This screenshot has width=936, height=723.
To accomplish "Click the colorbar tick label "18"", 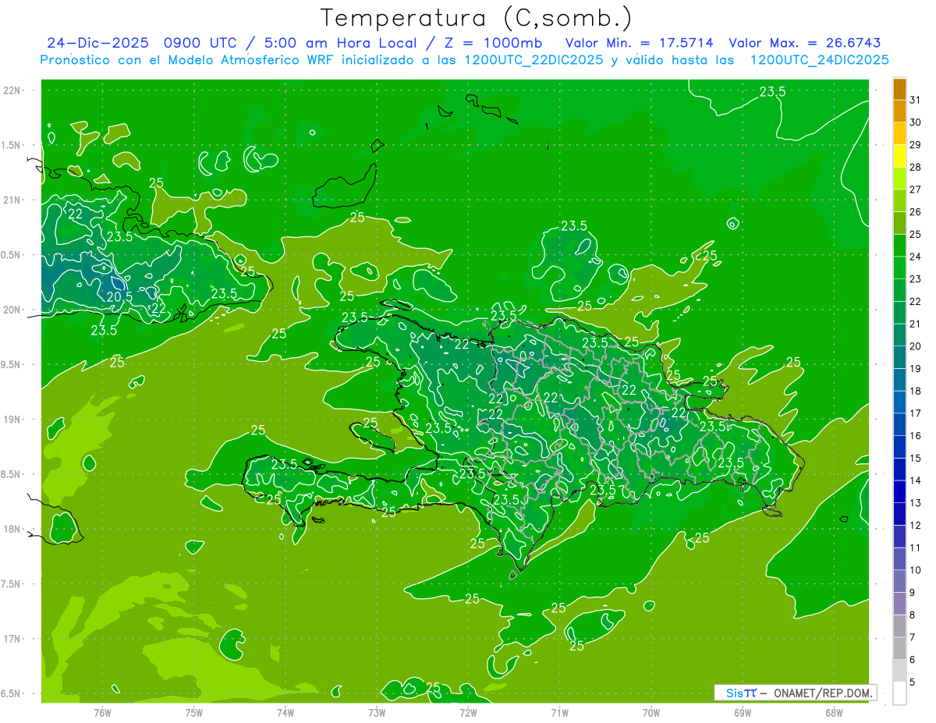I will tap(916, 391).
